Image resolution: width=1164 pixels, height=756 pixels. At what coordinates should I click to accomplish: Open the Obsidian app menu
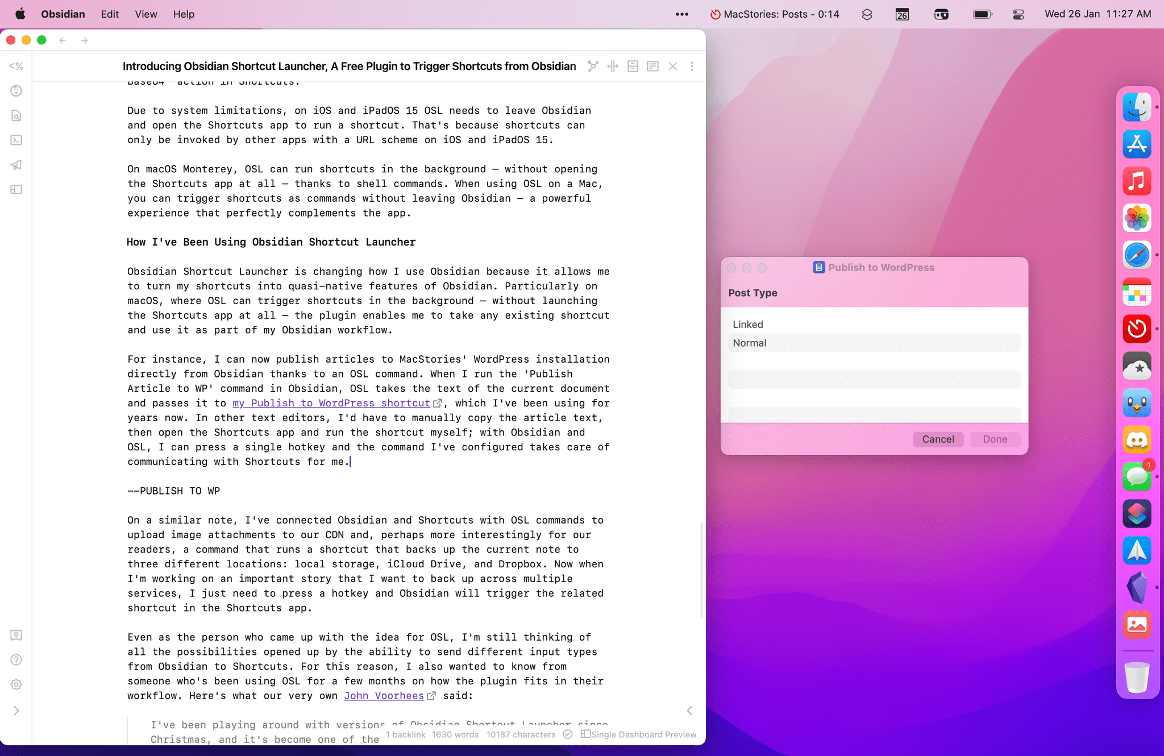pos(63,14)
